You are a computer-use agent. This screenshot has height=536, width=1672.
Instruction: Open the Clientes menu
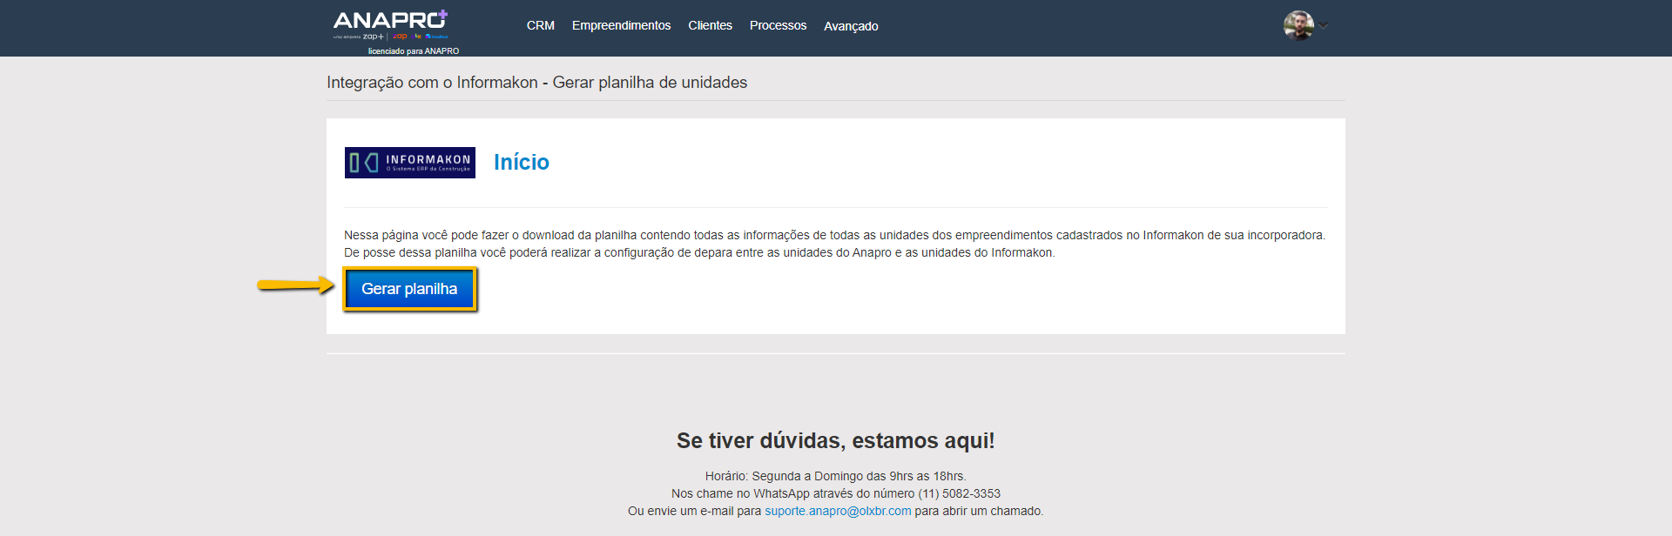[710, 26]
